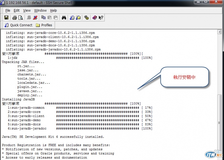This screenshot has width=224, height=160.
Task: Click the '[ 17%]' progress value
Action: [147, 108]
